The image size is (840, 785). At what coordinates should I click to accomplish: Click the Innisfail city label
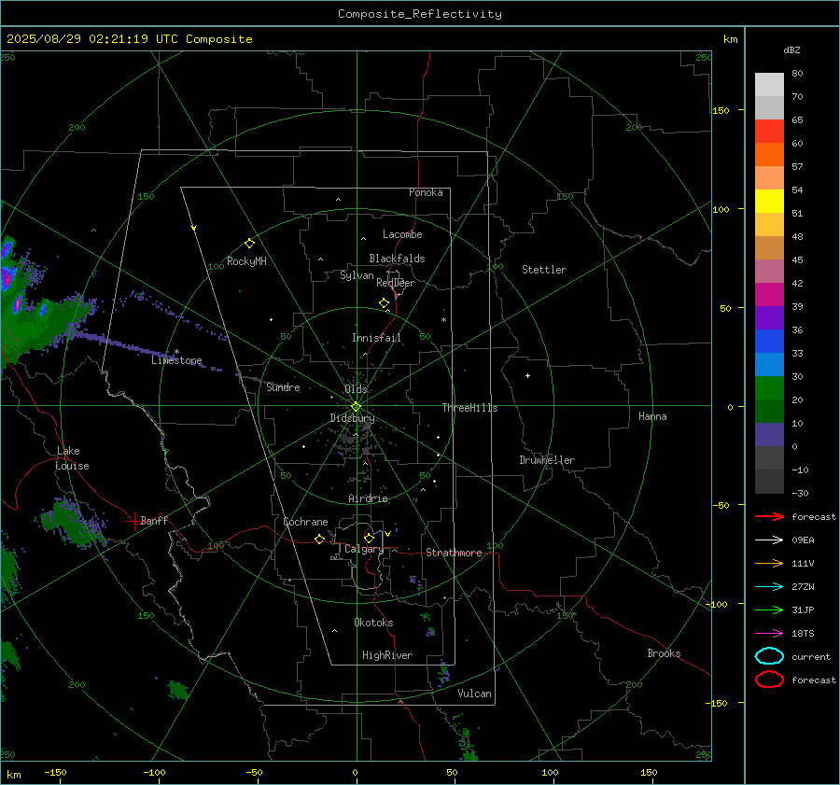(x=376, y=338)
